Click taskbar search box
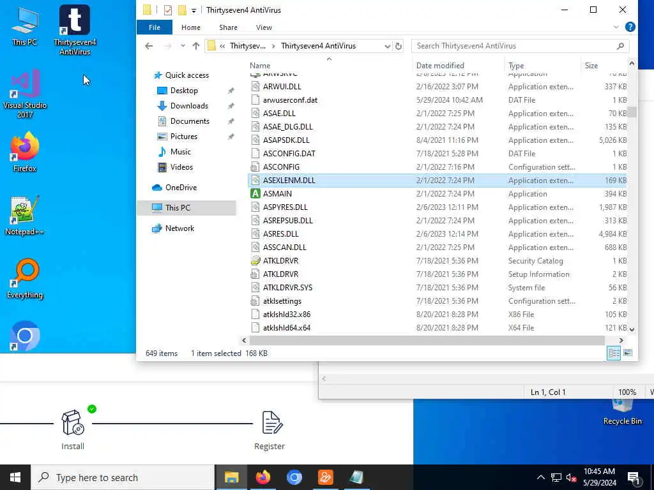Image resolution: width=654 pixels, height=490 pixels. click(x=123, y=477)
